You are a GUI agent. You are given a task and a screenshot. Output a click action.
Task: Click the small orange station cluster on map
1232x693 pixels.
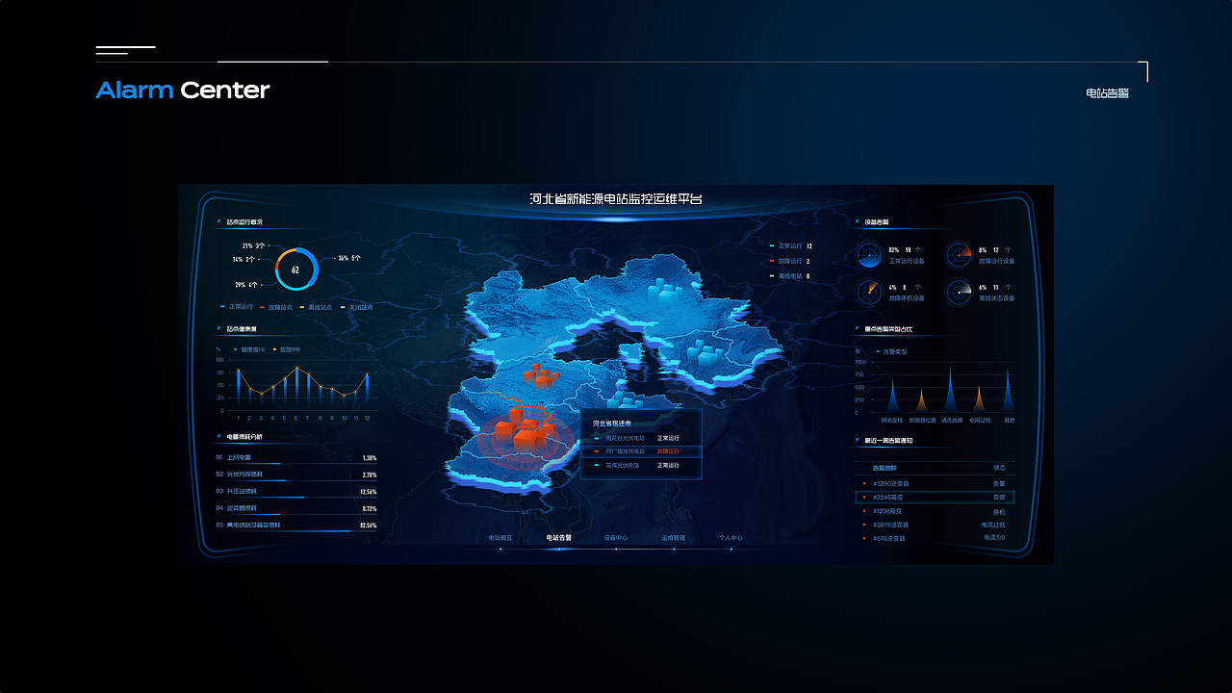(540, 374)
